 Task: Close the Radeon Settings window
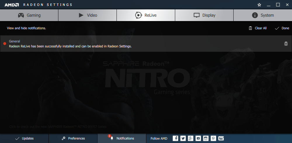[x=287, y=5]
